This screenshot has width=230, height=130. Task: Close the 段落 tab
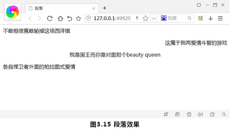(x=94, y=9)
